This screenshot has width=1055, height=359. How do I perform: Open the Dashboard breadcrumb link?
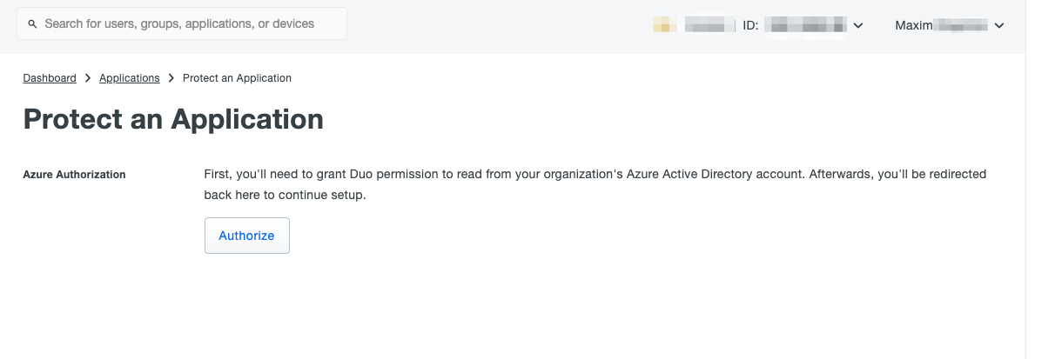coord(50,78)
